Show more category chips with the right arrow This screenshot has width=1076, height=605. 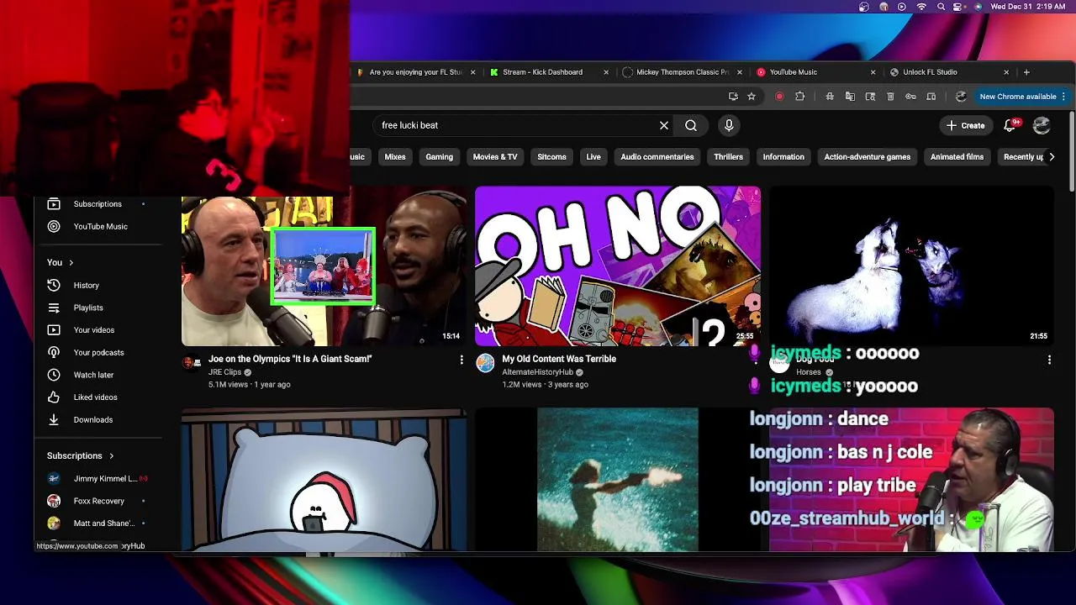tap(1051, 157)
